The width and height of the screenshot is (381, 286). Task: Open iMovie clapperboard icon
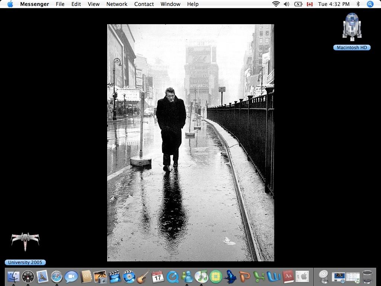tap(115, 277)
